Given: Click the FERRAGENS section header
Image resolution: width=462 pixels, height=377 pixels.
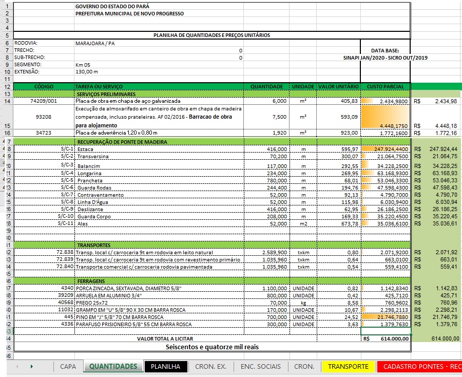Looking at the screenshot, I should pyautogui.click(x=159, y=281).
